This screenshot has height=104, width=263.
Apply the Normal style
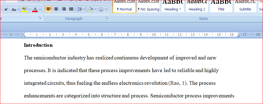[x=124, y=6]
